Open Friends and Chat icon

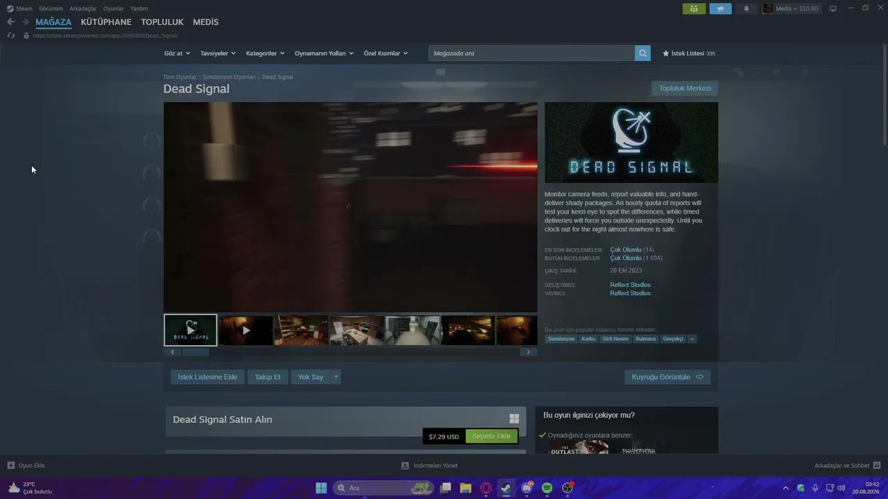877,466
